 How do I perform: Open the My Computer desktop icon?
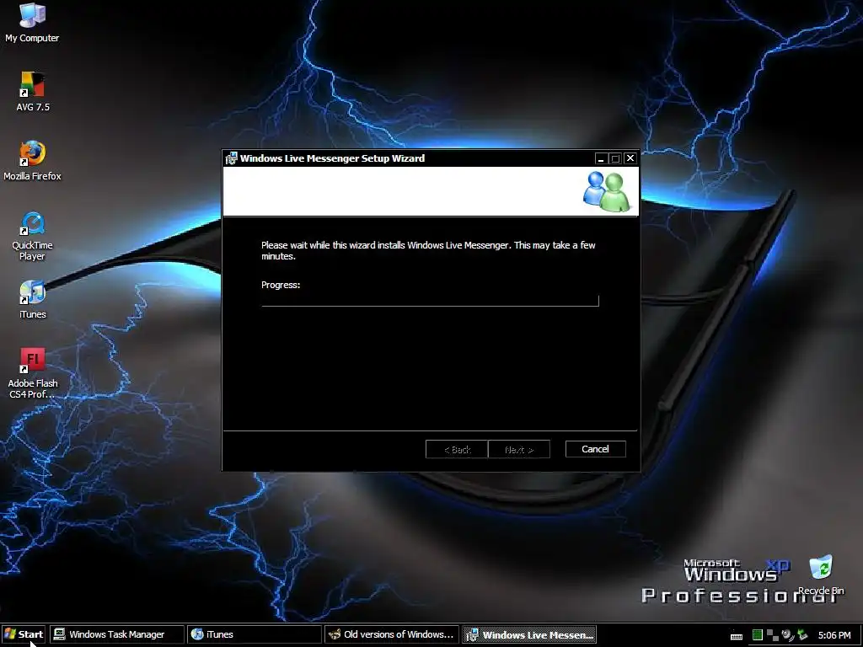32,23
